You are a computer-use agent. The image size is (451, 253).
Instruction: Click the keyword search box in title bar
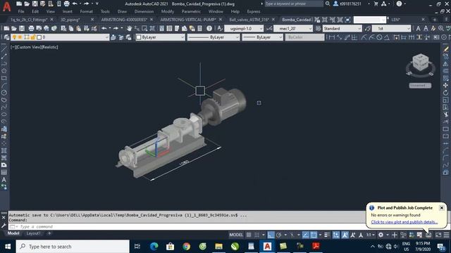pyautogui.click(x=294, y=4)
